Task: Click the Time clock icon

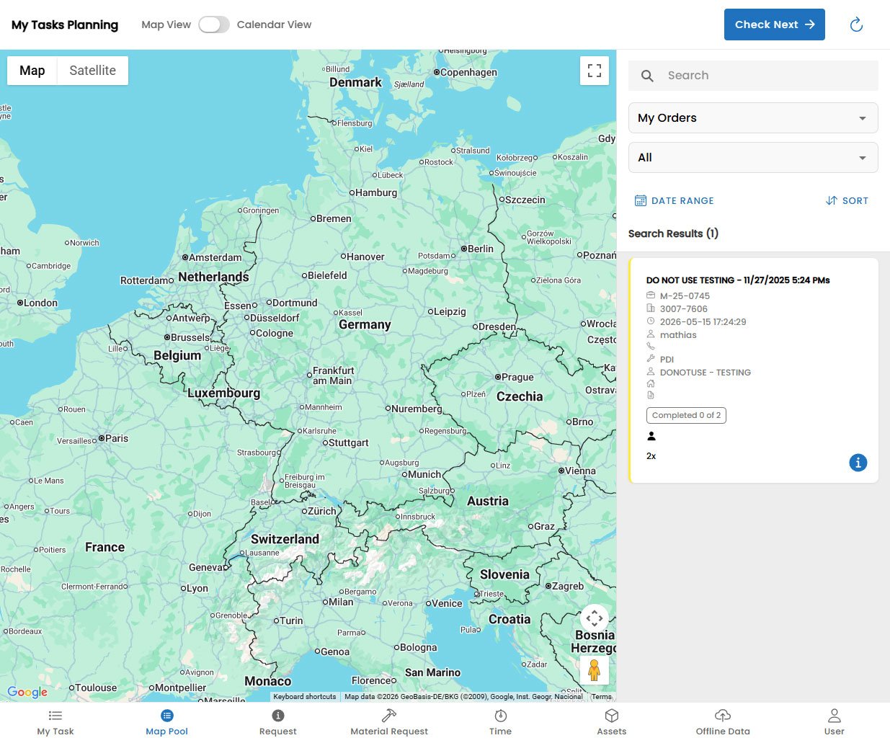Action: point(500,716)
